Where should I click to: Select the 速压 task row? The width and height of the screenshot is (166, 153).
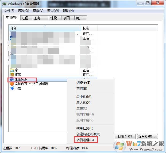click(53, 75)
